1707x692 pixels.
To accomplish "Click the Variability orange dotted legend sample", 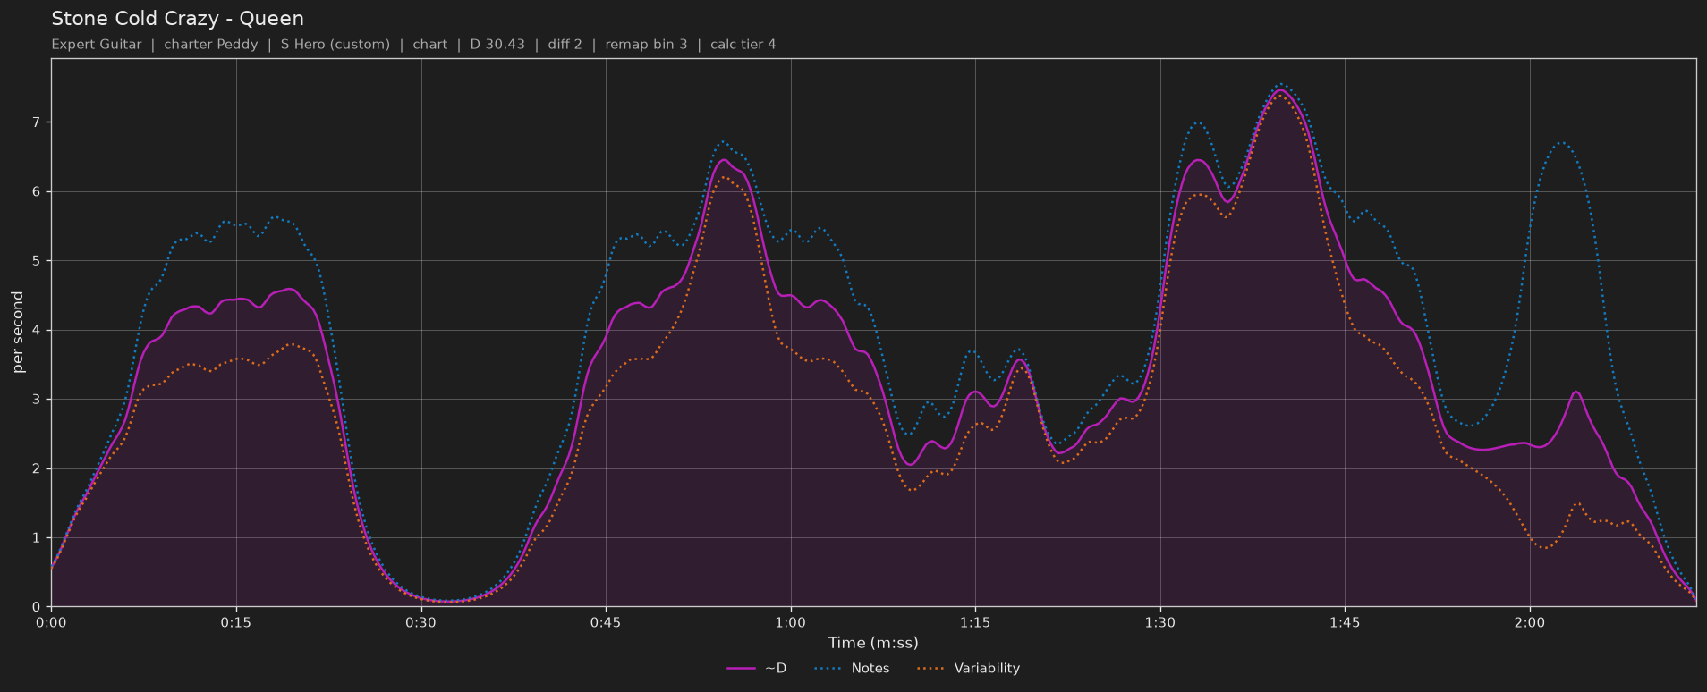I will point(932,669).
